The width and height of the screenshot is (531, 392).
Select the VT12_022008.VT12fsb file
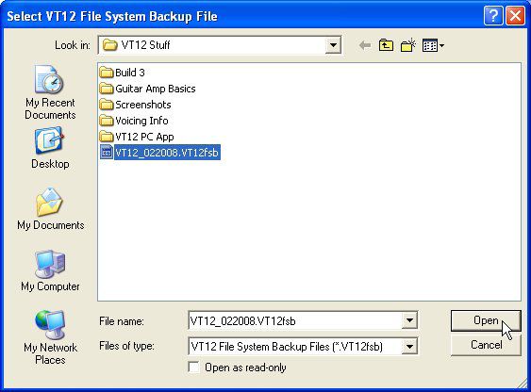(x=160, y=153)
